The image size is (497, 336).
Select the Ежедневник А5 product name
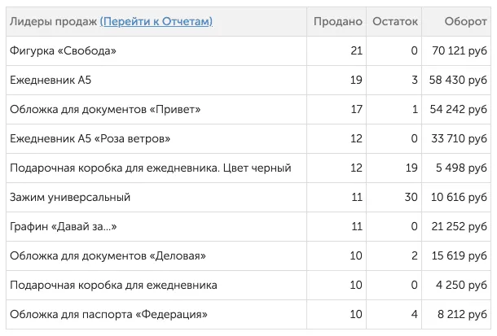(51, 80)
